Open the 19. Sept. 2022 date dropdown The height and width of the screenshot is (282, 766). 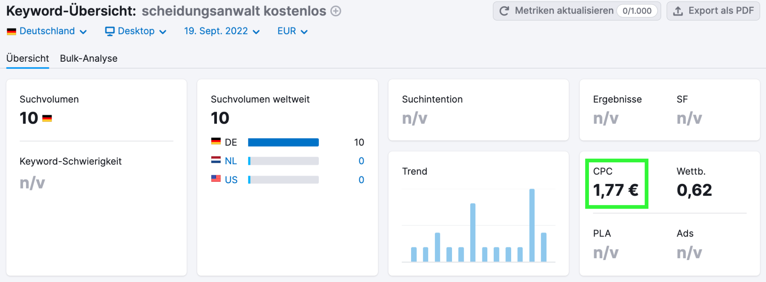point(222,31)
